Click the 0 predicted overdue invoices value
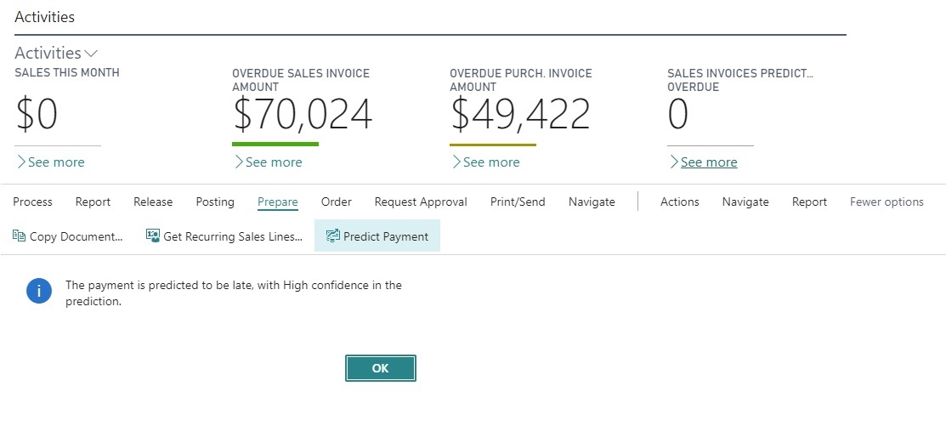 click(x=677, y=115)
